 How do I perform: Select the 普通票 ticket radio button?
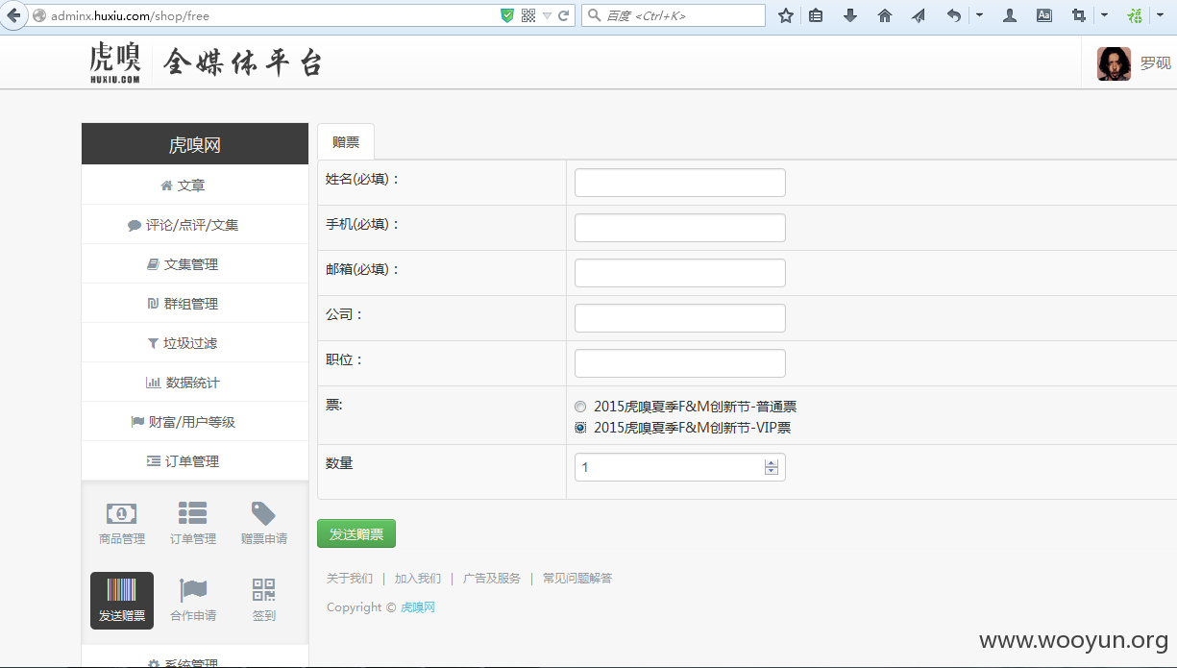pyautogui.click(x=580, y=407)
